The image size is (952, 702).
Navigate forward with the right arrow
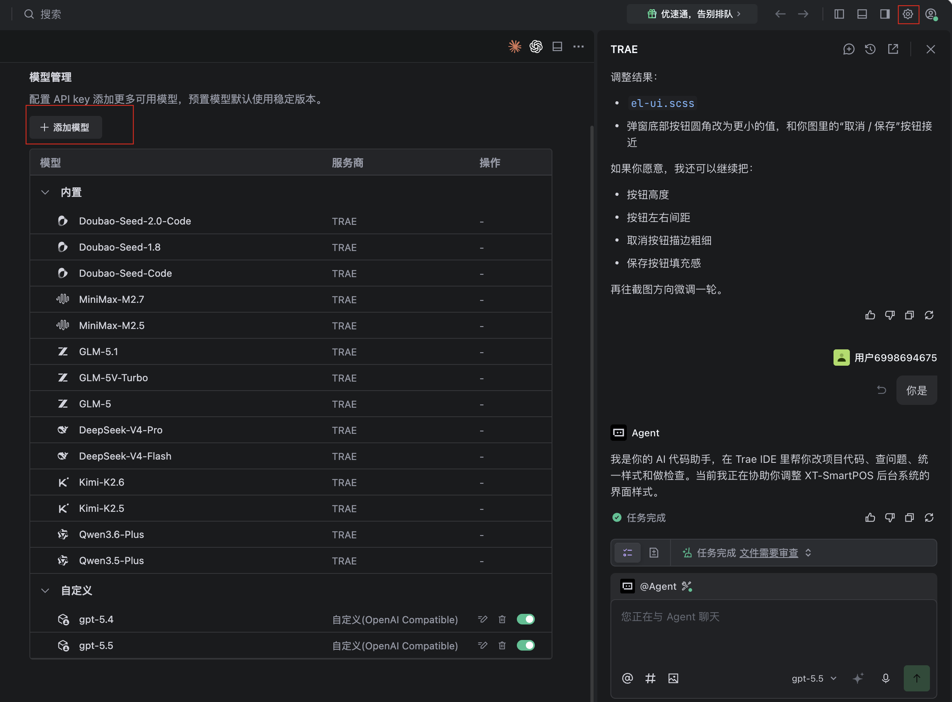click(x=803, y=14)
